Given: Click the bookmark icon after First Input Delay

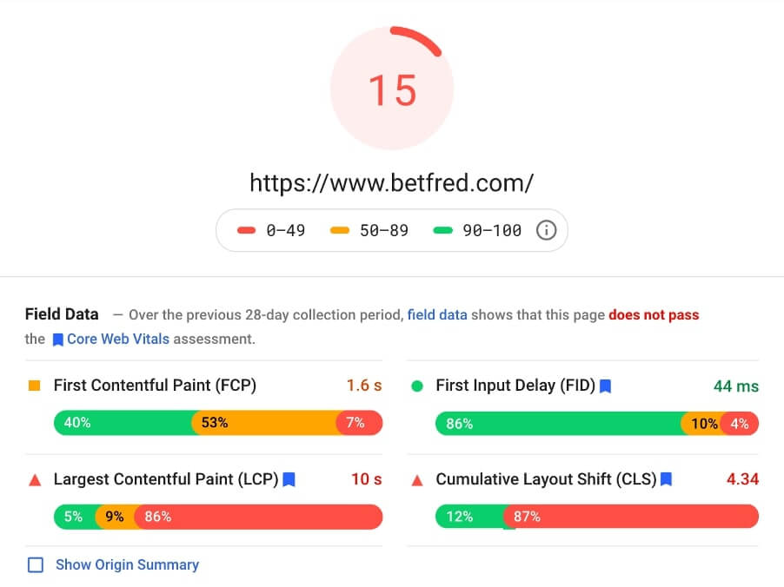Looking at the screenshot, I should point(605,386).
